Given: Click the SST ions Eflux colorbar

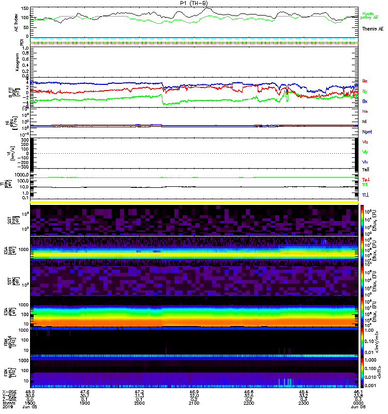Looking at the screenshot, I should [x=362, y=220].
